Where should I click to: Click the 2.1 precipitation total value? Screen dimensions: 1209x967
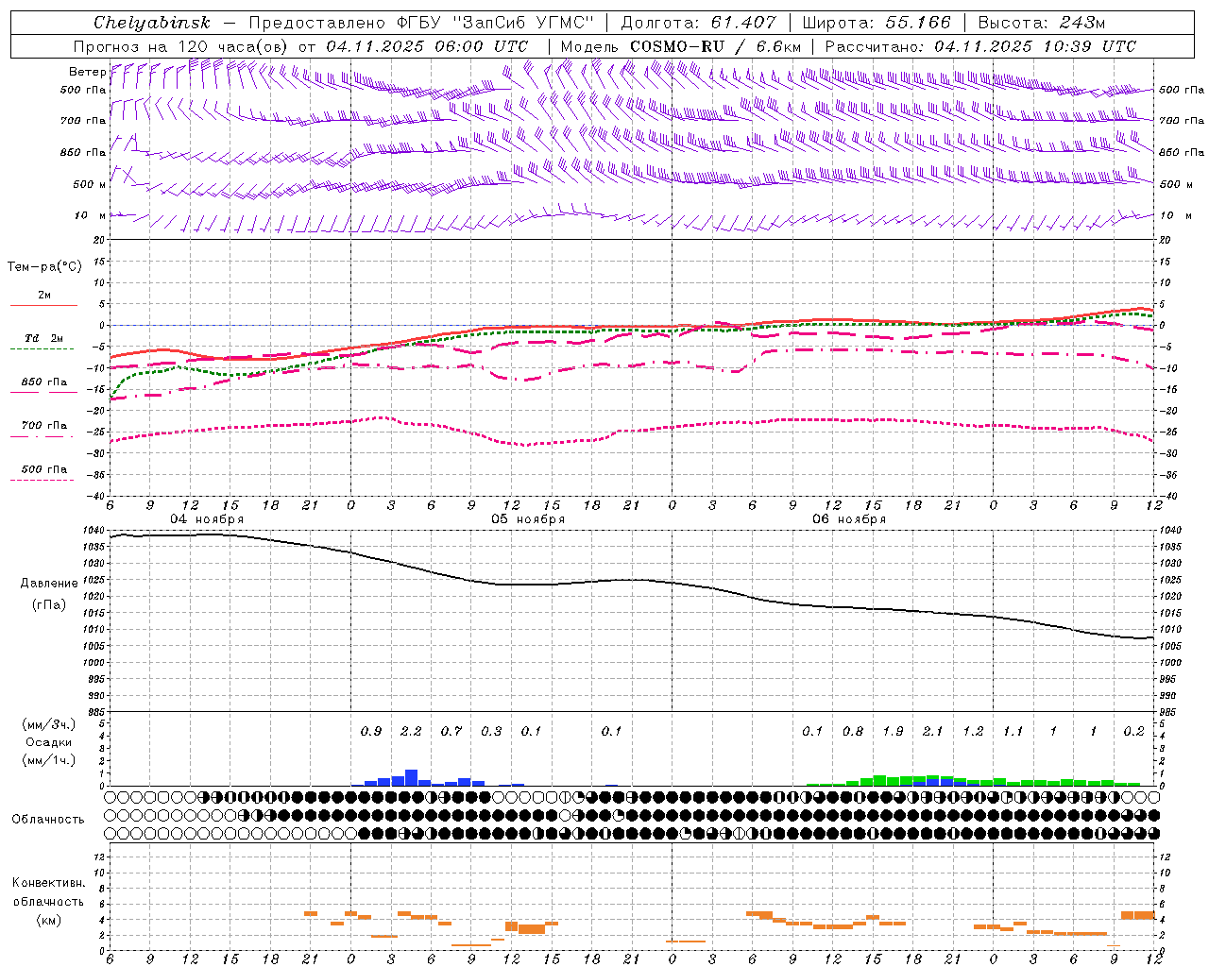coord(932,732)
